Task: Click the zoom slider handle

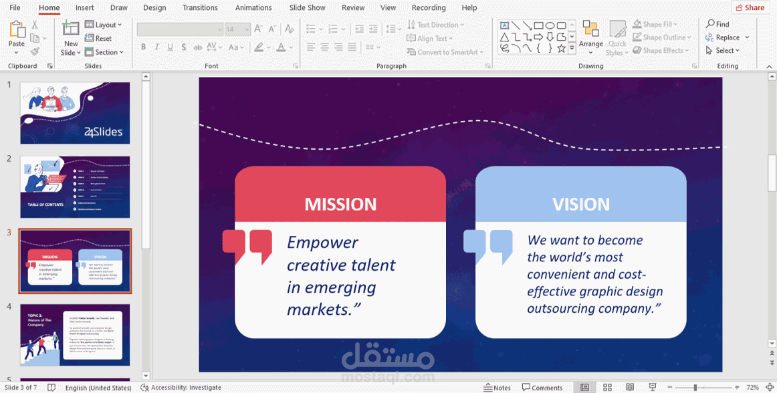Action: tap(695, 388)
